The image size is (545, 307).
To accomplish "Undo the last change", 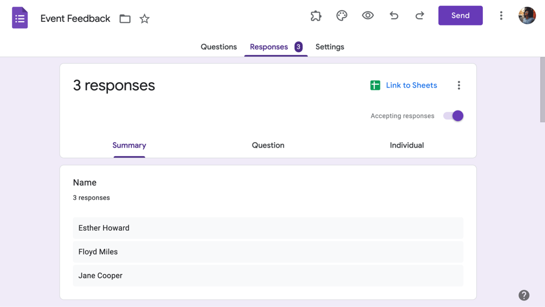I will click(393, 16).
